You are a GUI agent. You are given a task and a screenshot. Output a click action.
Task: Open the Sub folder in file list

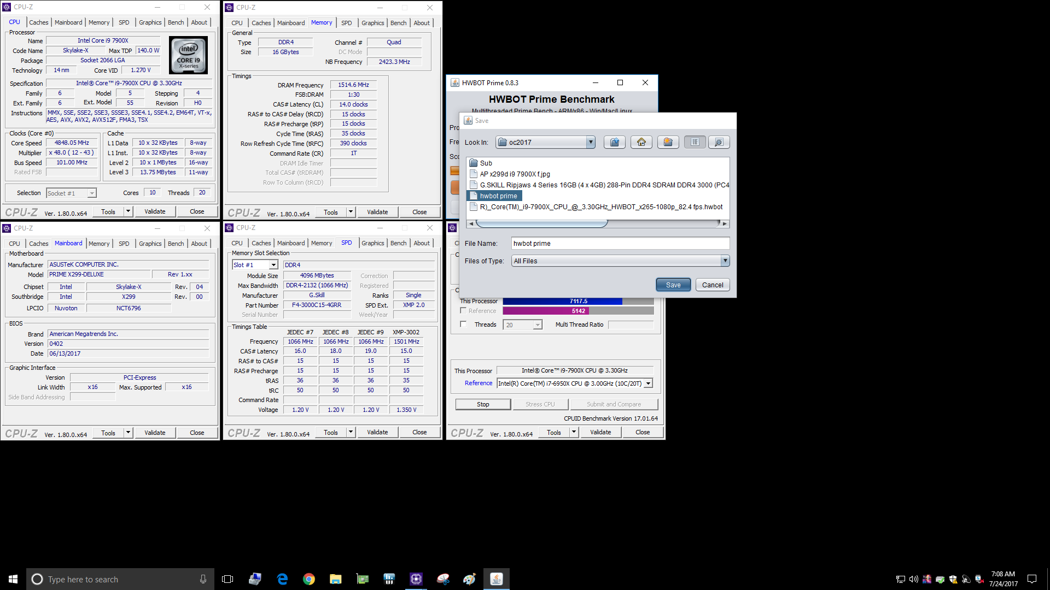point(481,163)
